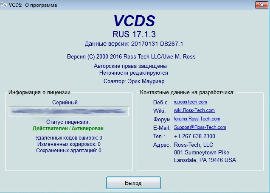Image resolution: width=270 pixels, height=193 pixels.
Task: Click the large VCDS logo heading
Action: coord(134,21)
